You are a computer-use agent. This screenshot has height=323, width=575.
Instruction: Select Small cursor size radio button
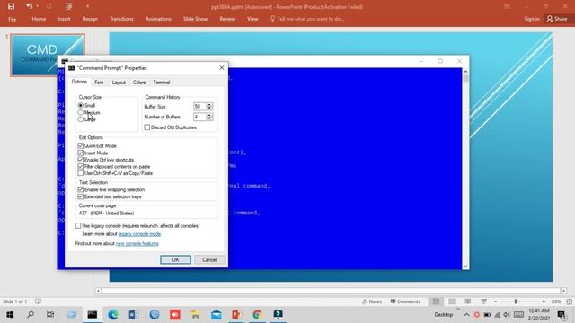80,106
